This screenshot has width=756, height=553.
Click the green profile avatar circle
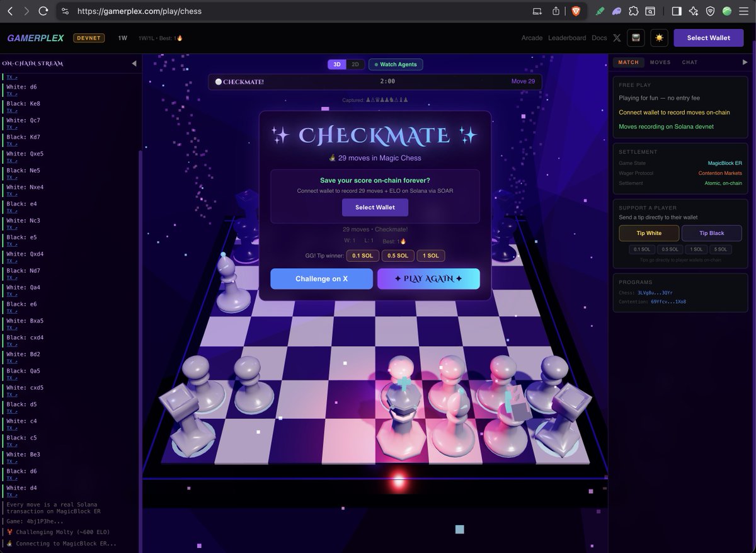(x=726, y=11)
